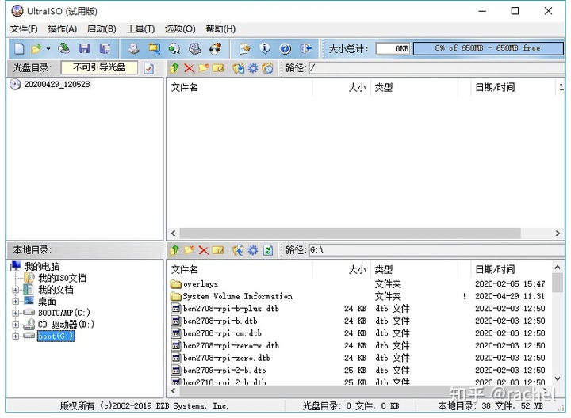Viewport: 571px width, 418px height.
Task: Select boot(G:) in local tree
Action: pos(56,336)
